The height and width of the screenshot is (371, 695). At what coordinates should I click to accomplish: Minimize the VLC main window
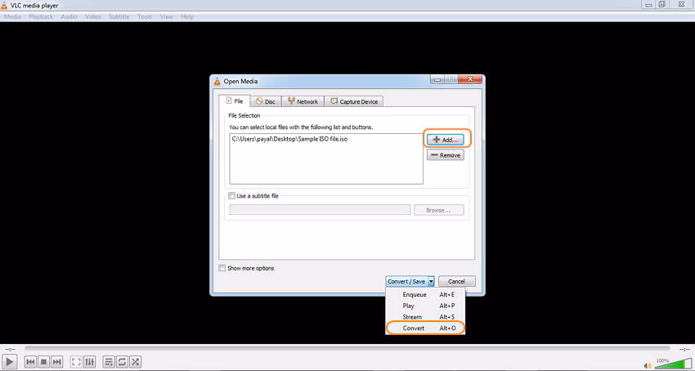[649, 4]
